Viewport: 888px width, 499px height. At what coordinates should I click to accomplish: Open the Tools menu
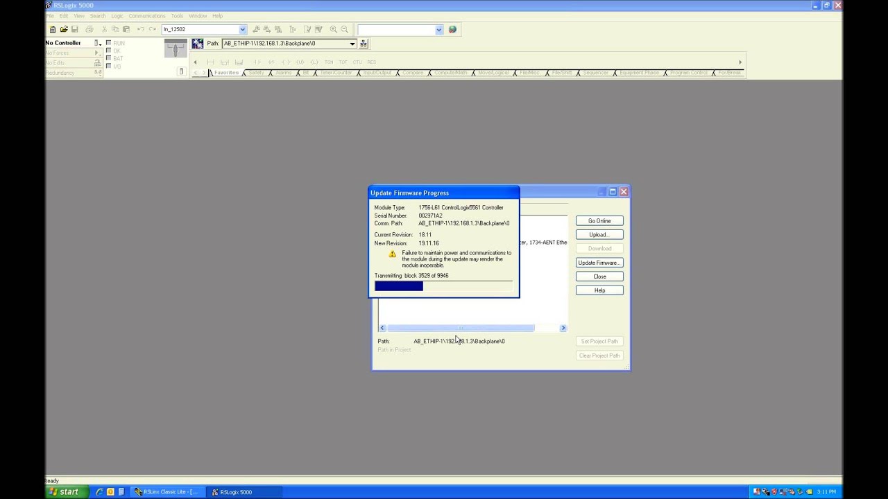pyautogui.click(x=178, y=16)
